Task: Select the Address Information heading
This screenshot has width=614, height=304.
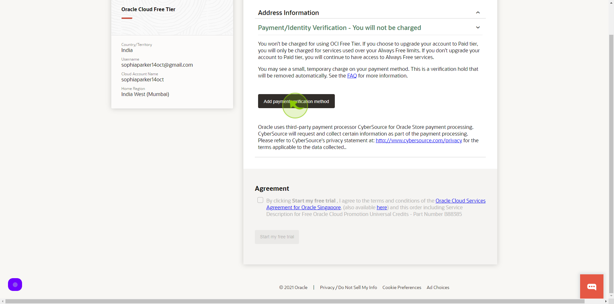Action: coord(288,13)
